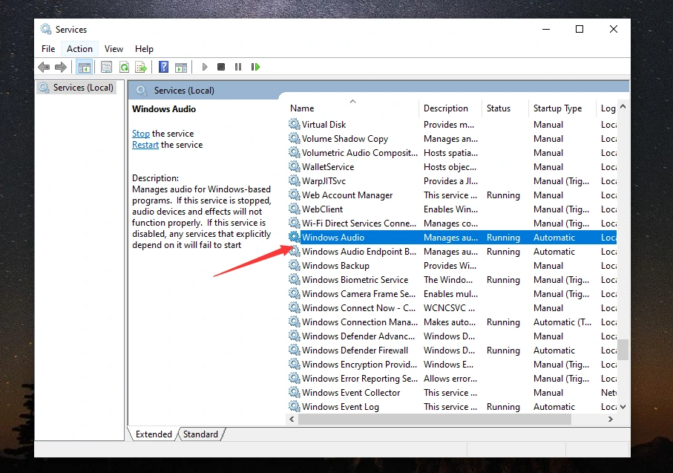Select the Web Account Manager service
Image resolution: width=673 pixels, height=473 pixels.
452,195
